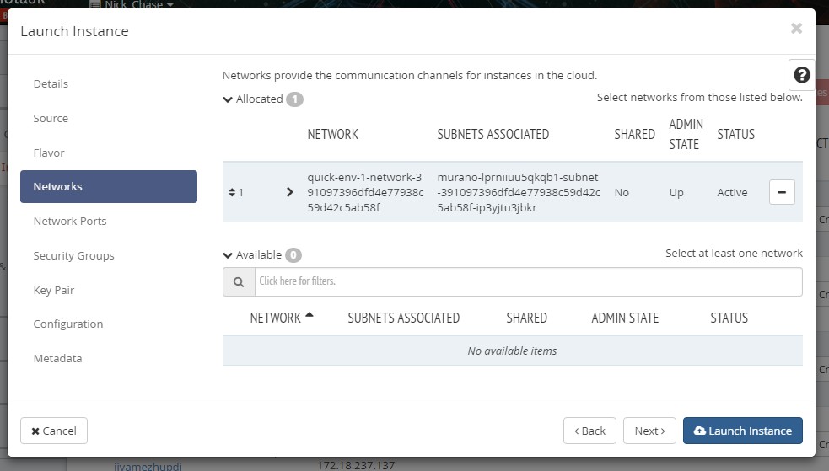Click the murano subnet name in allocated row
829x471 pixels.
tap(519, 192)
